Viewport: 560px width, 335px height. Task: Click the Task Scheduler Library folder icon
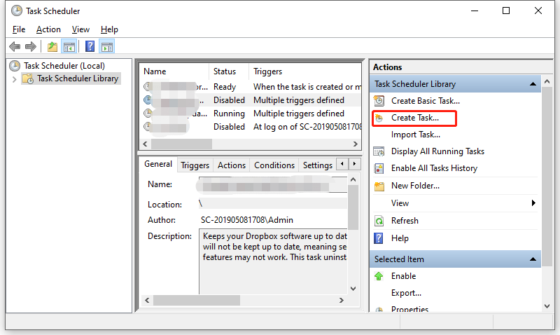pyautogui.click(x=28, y=78)
